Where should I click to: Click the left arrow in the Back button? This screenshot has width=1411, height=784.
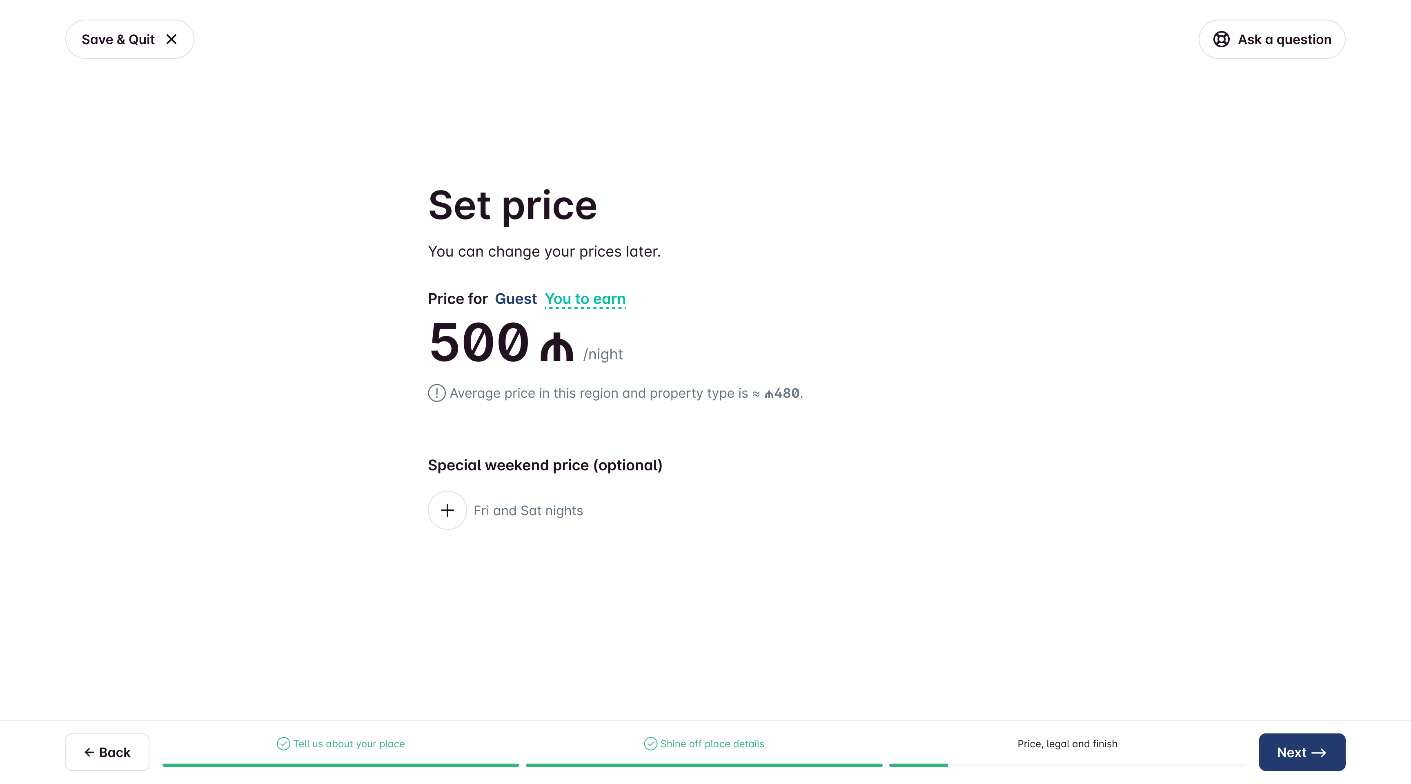[x=89, y=752]
